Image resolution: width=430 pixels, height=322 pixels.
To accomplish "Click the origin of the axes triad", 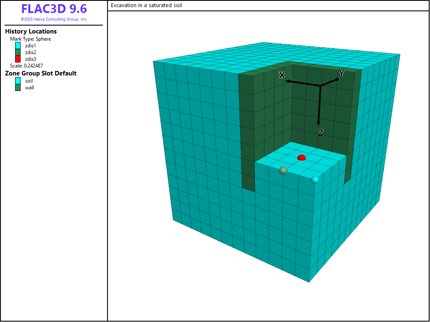I will point(320,86).
